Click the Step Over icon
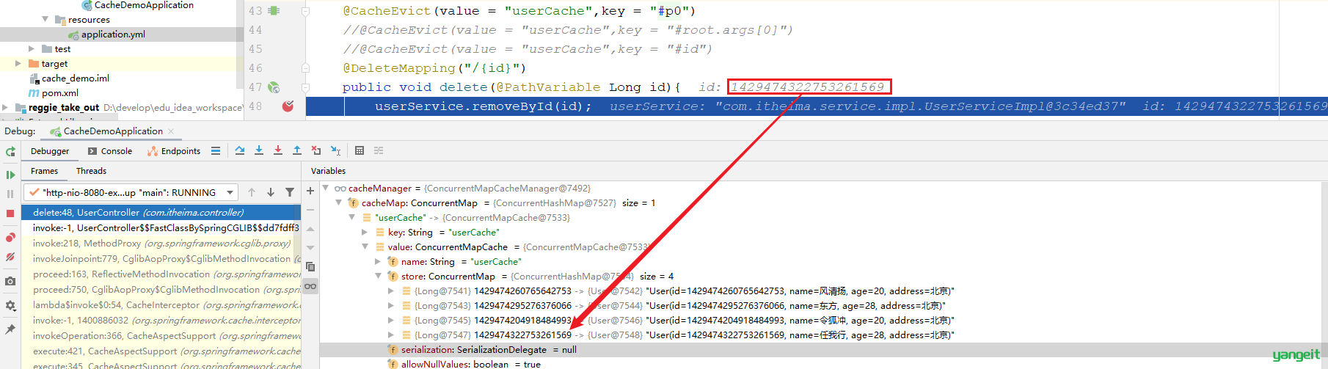The width and height of the screenshot is (1328, 369). click(x=240, y=150)
